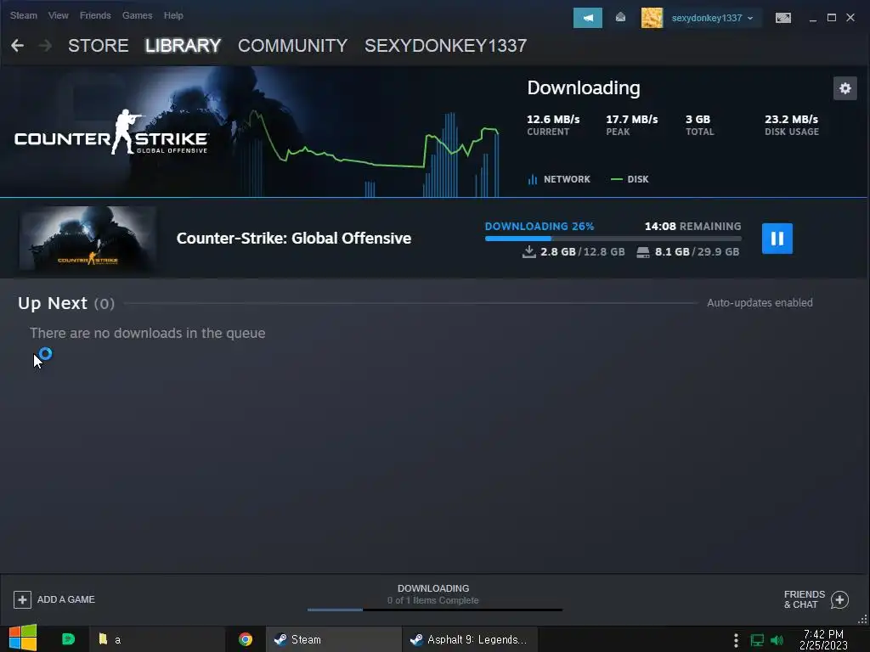Click 17.7 MB/s PEAK value

tap(632, 119)
